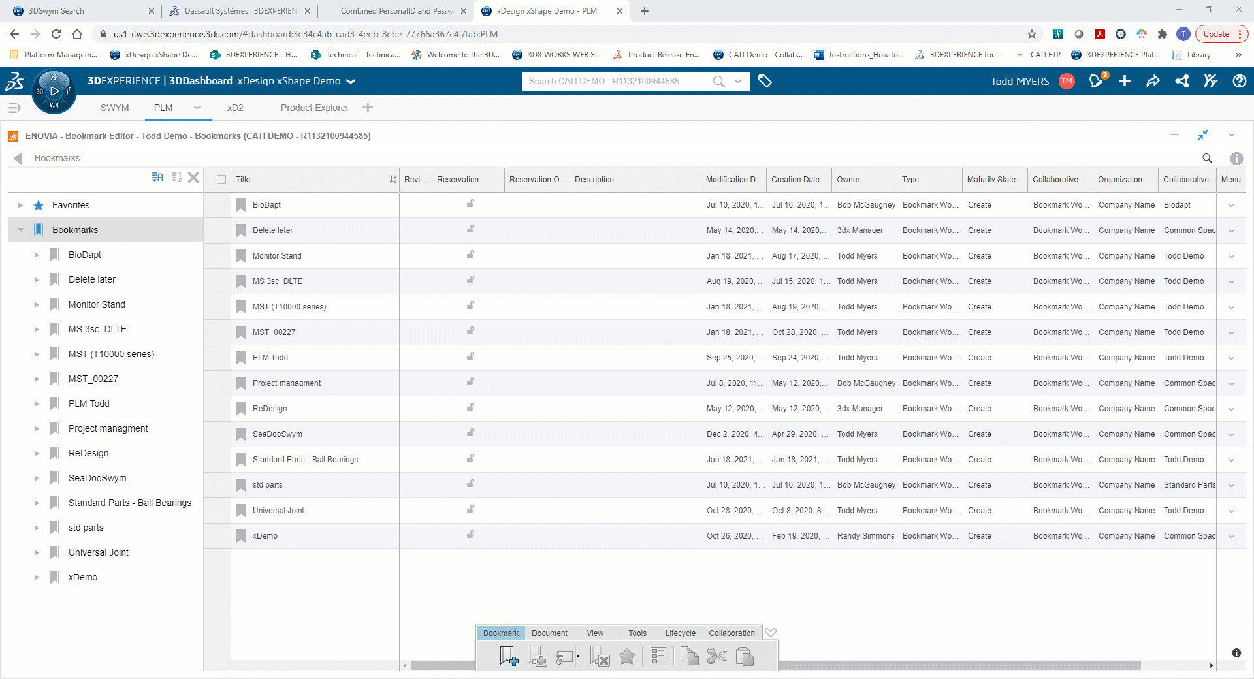This screenshot has width=1254, height=679.
Task: Add a new dashboard tab with plus
Action: [x=368, y=108]
